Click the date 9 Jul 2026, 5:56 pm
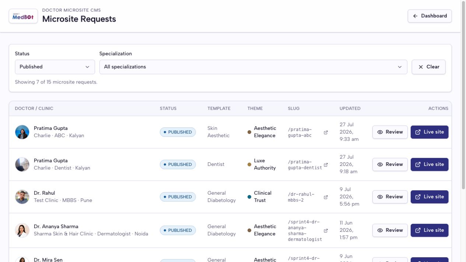 coord(349,197)
